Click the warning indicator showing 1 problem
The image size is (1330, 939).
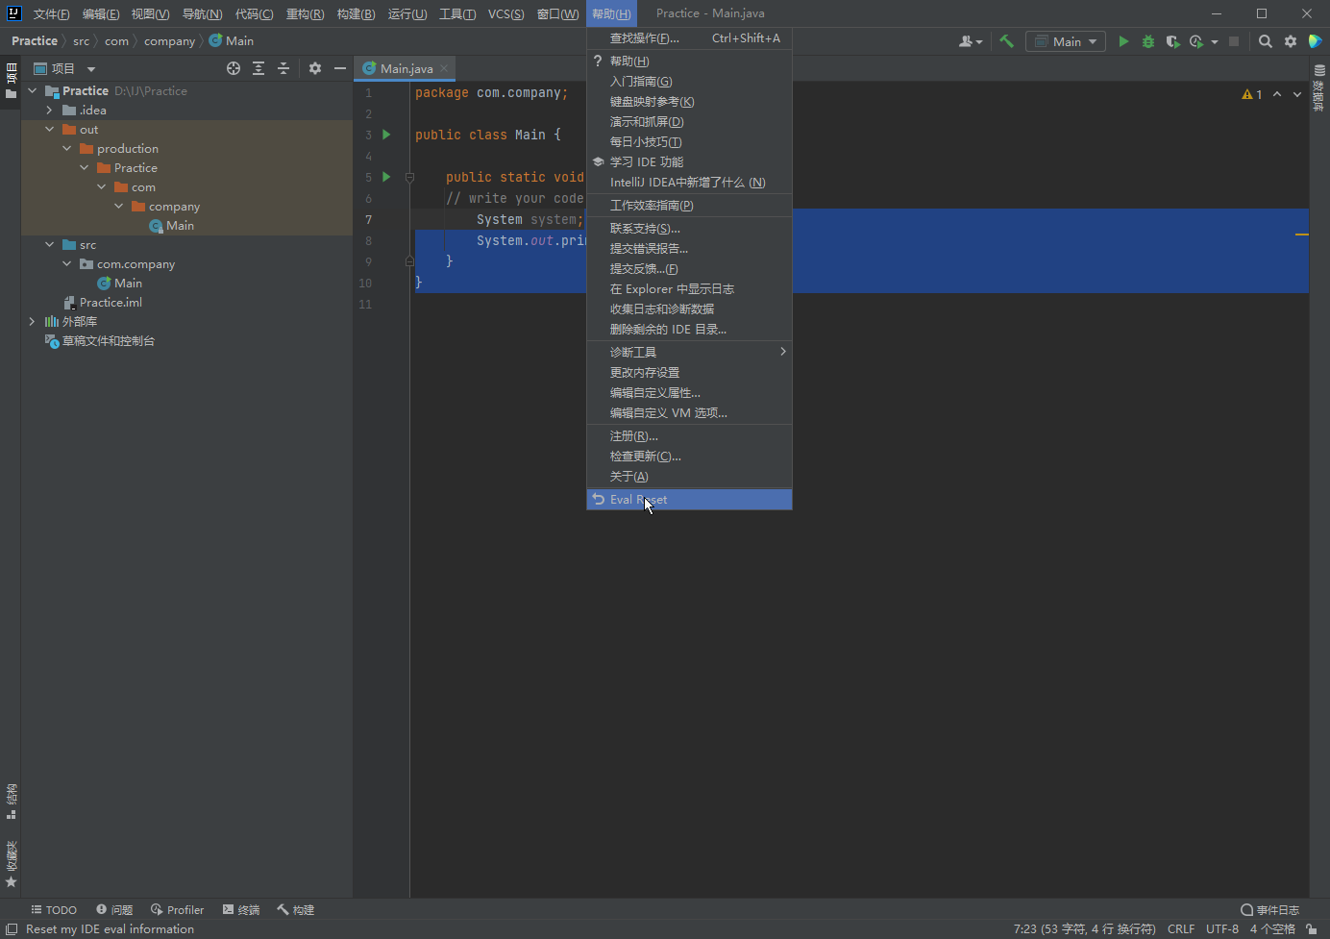[x=1251, y=94]
